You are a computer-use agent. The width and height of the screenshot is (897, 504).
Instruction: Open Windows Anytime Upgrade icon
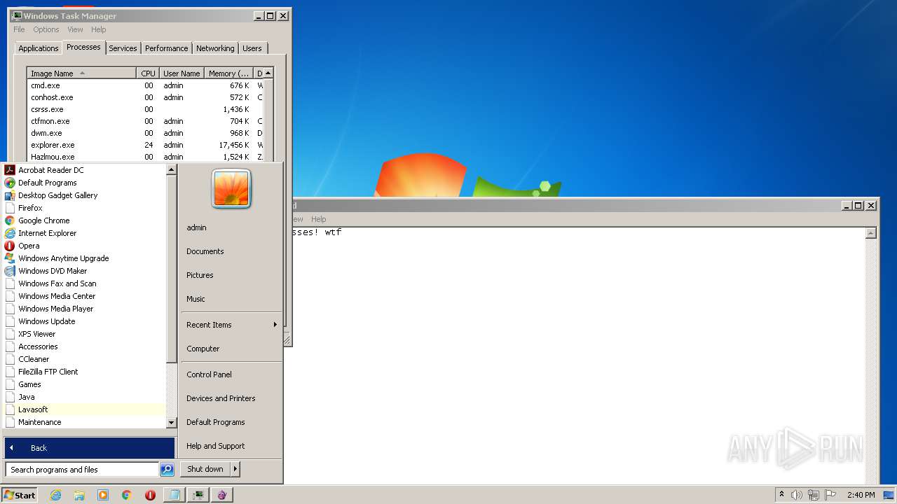point(10,258)
